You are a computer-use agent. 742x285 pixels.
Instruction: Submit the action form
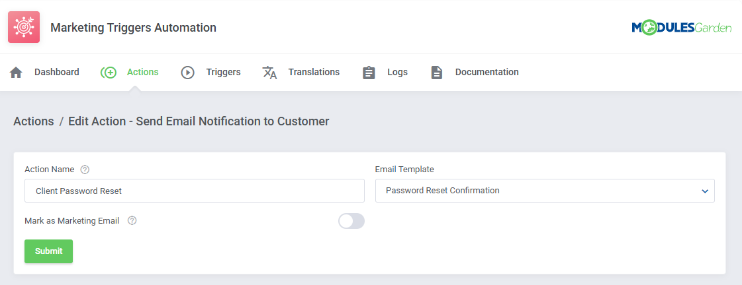coord(49,251)
